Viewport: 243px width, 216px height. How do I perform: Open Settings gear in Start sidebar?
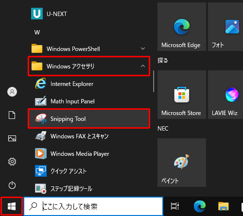[12, 162]
